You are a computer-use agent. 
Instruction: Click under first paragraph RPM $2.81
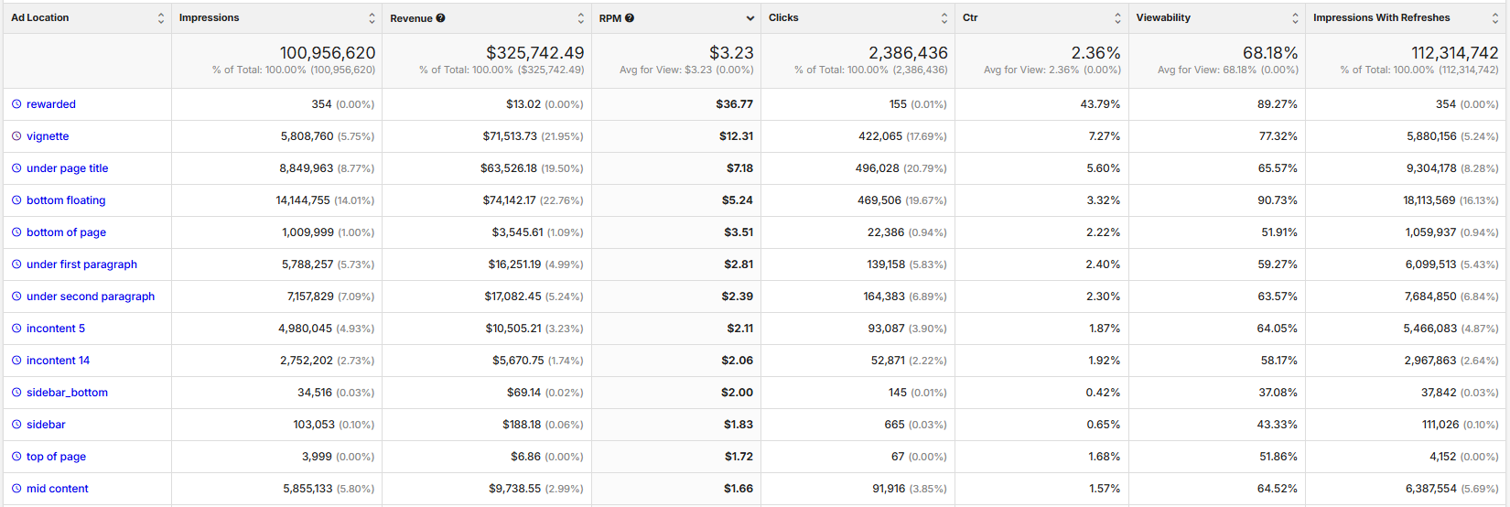click(x=738, y=264)
